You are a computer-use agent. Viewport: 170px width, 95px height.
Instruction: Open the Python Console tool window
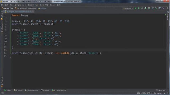31,90
